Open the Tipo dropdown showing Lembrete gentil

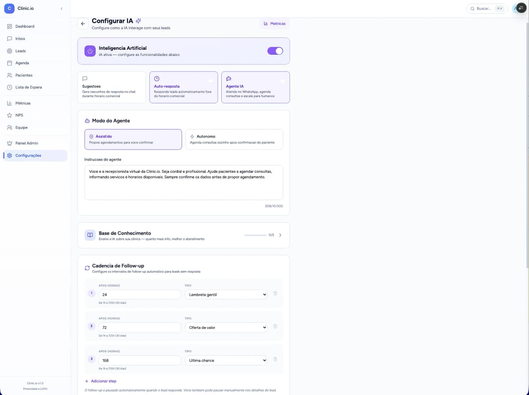(226, 294)
